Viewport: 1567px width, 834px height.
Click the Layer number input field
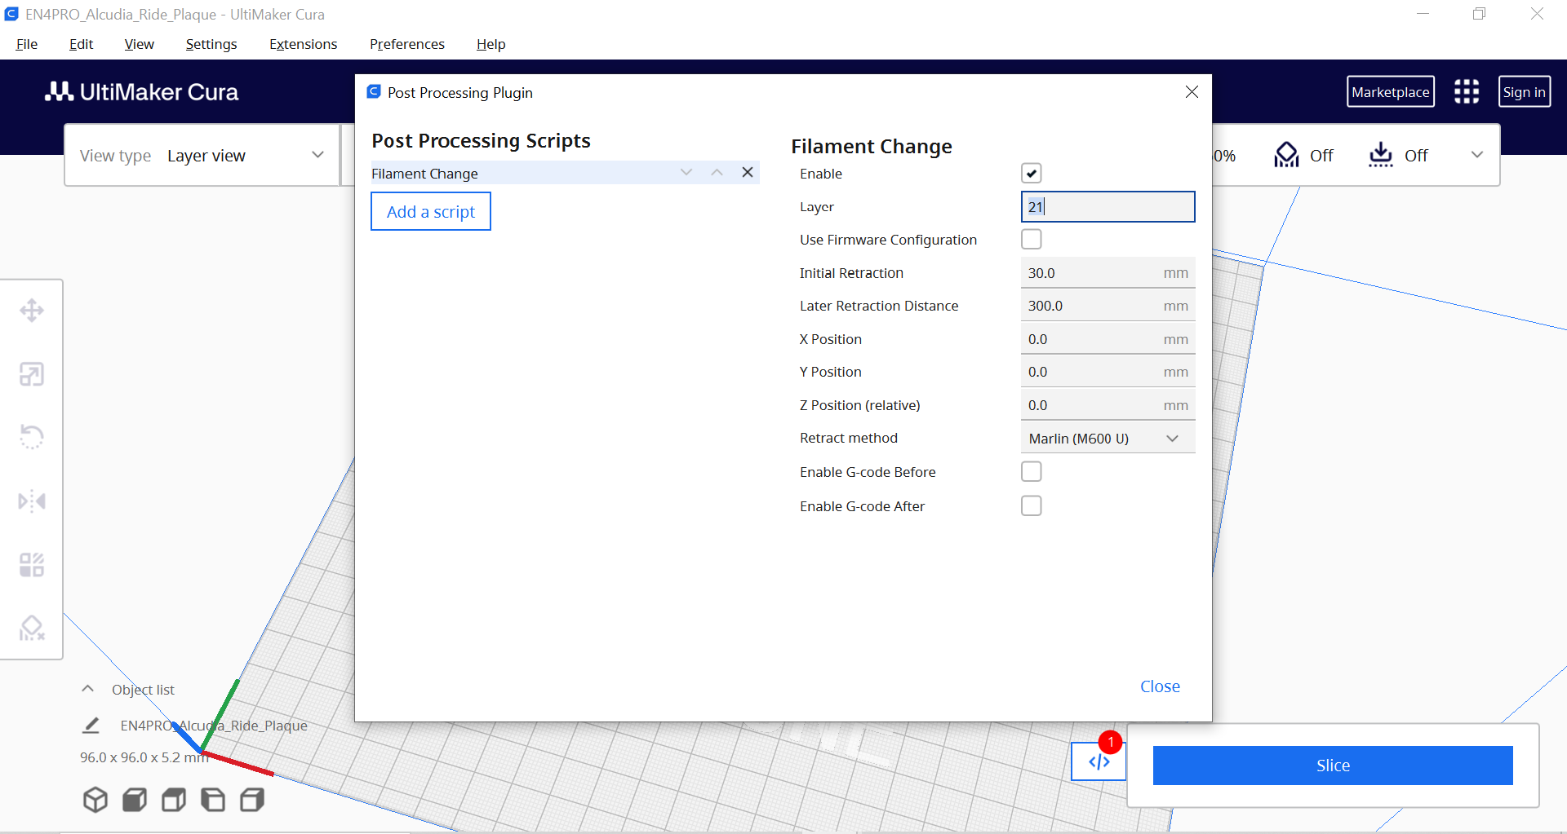pyautogui.click(x=1108, y=206)
